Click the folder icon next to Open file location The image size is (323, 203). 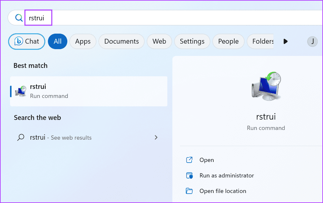[x=189, y=191]
